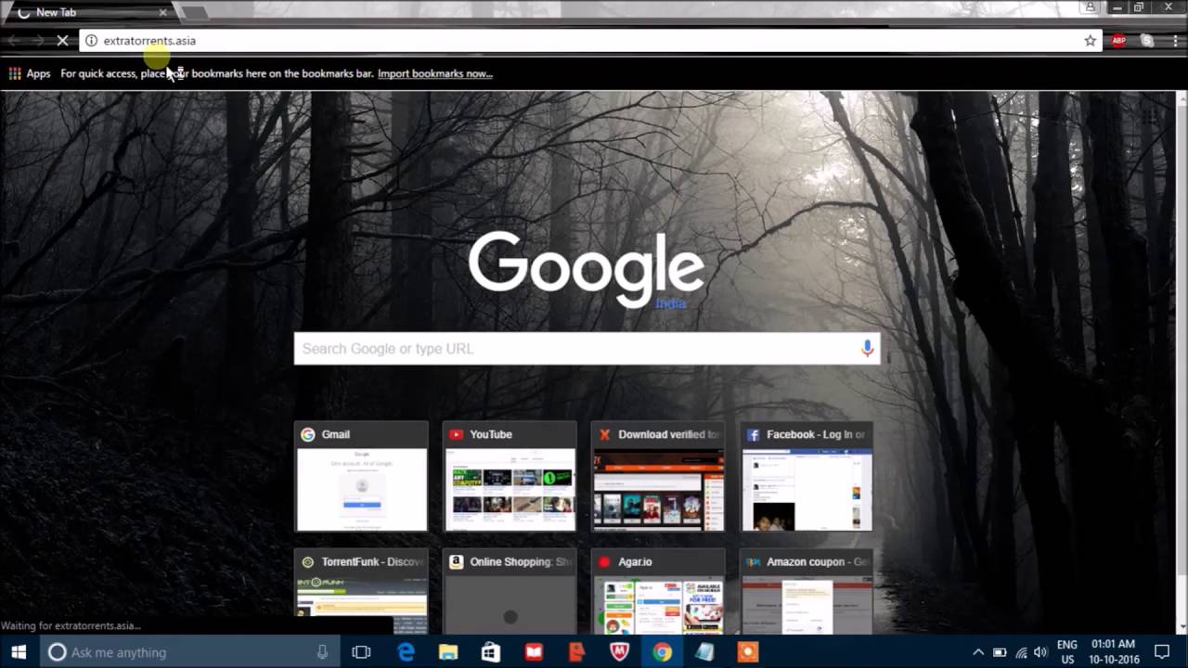Open the Windows Start menu
Screen dimensions: 1188x668
(x=19, y=652)
